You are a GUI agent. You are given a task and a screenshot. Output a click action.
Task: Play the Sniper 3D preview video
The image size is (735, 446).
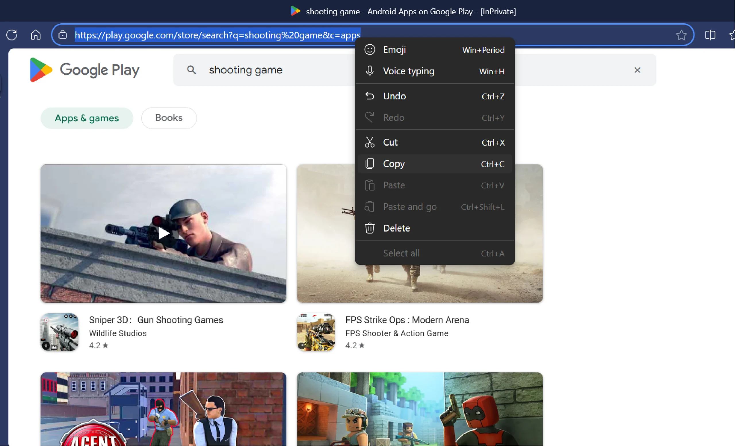[163, 233]
